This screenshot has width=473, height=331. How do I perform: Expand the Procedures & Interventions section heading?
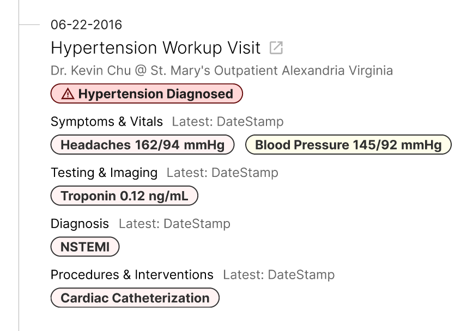pos(132,274)
